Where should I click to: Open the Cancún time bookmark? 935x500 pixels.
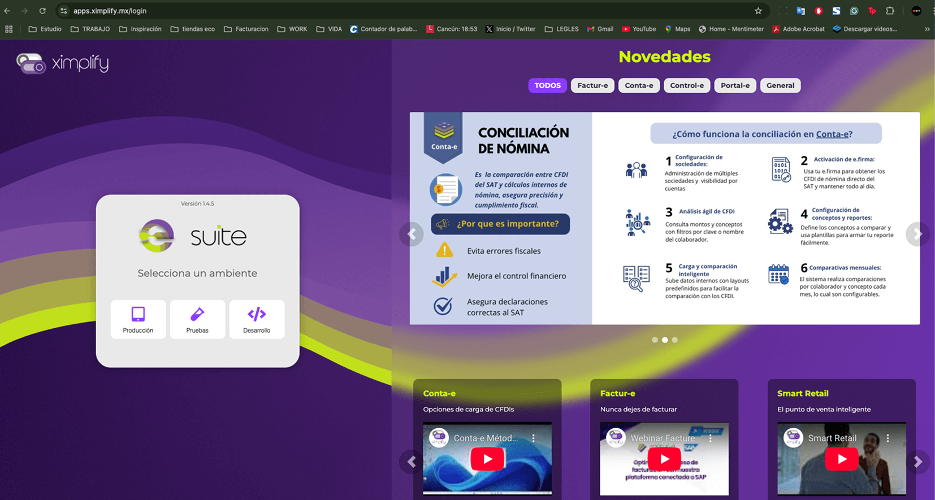click(x=451, y=29)
